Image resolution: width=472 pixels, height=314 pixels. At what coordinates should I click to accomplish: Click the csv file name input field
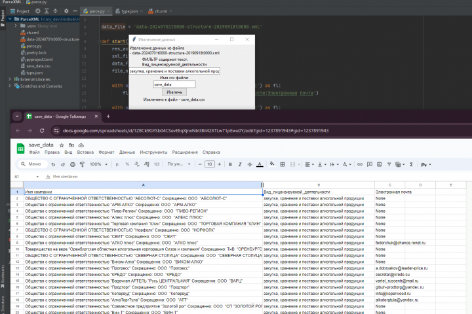(174, 84)
